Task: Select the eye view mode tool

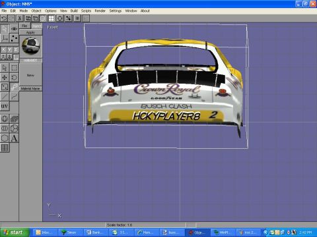Action: (14, 29)
